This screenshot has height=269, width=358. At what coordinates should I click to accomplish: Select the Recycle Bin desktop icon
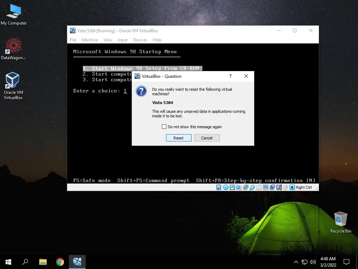(x=341, y=222)
